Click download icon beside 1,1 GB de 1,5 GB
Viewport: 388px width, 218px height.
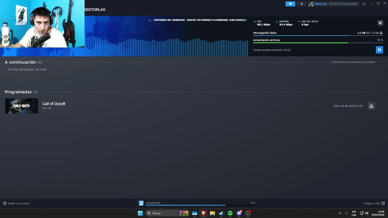381,33
